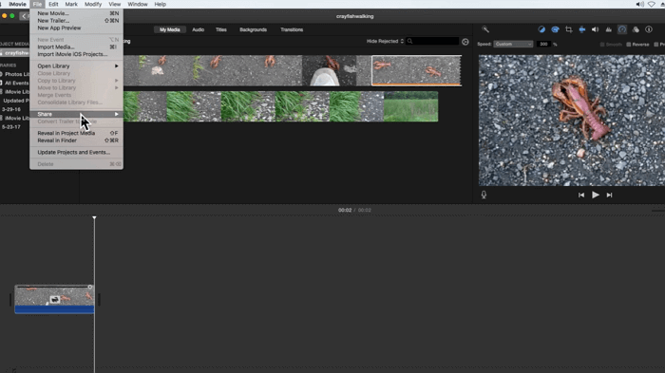Switch to the Transitions tab

pyautogui.click(x=292, y=29)
